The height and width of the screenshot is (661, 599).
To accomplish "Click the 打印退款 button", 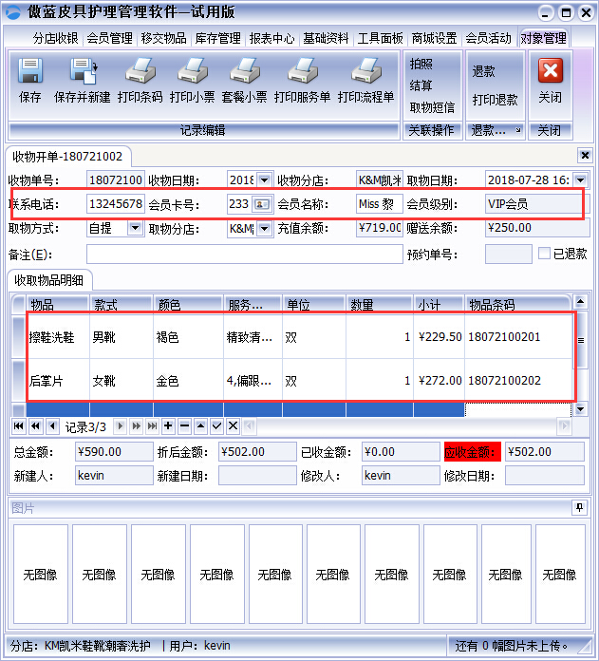I will pyautogui.click(x=496, y=100).
